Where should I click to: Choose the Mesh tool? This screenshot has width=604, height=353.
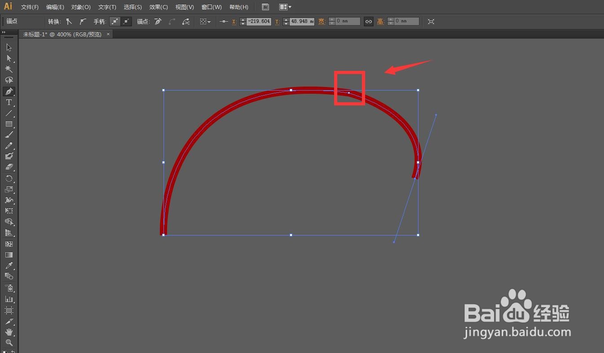(9, 244)
